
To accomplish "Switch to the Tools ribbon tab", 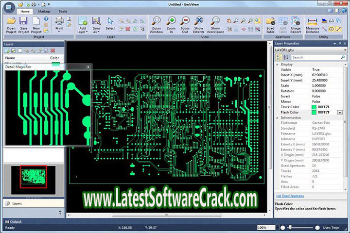I will (x=63, y=11).
